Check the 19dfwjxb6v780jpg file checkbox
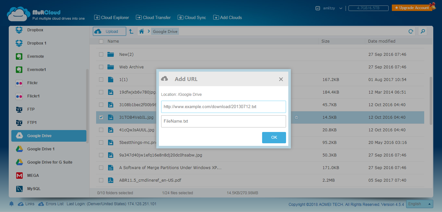 pyautogui.click(x=101, y=92)
